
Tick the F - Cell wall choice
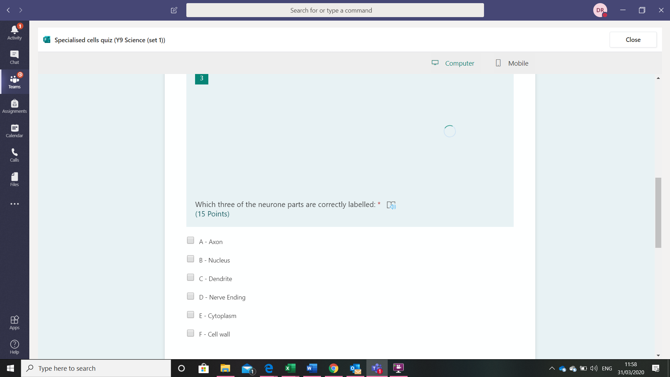(191, 333)
